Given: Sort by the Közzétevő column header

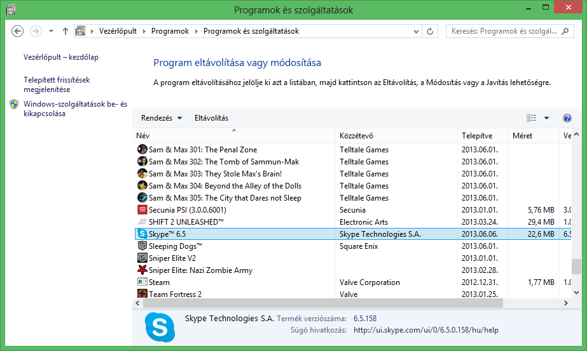Looking at the screenshot, I should [x=396, y=136].
